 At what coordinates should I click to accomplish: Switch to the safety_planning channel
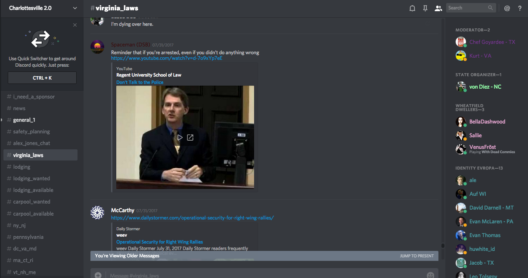pyautogui.click(x=31, y=132)
